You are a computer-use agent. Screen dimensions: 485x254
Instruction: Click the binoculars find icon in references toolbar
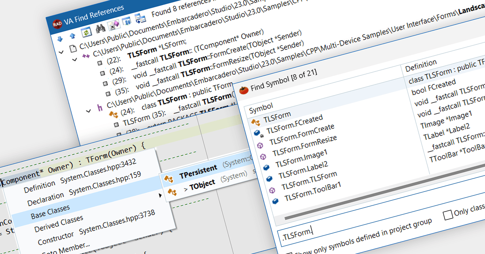(x=100, y=29)
